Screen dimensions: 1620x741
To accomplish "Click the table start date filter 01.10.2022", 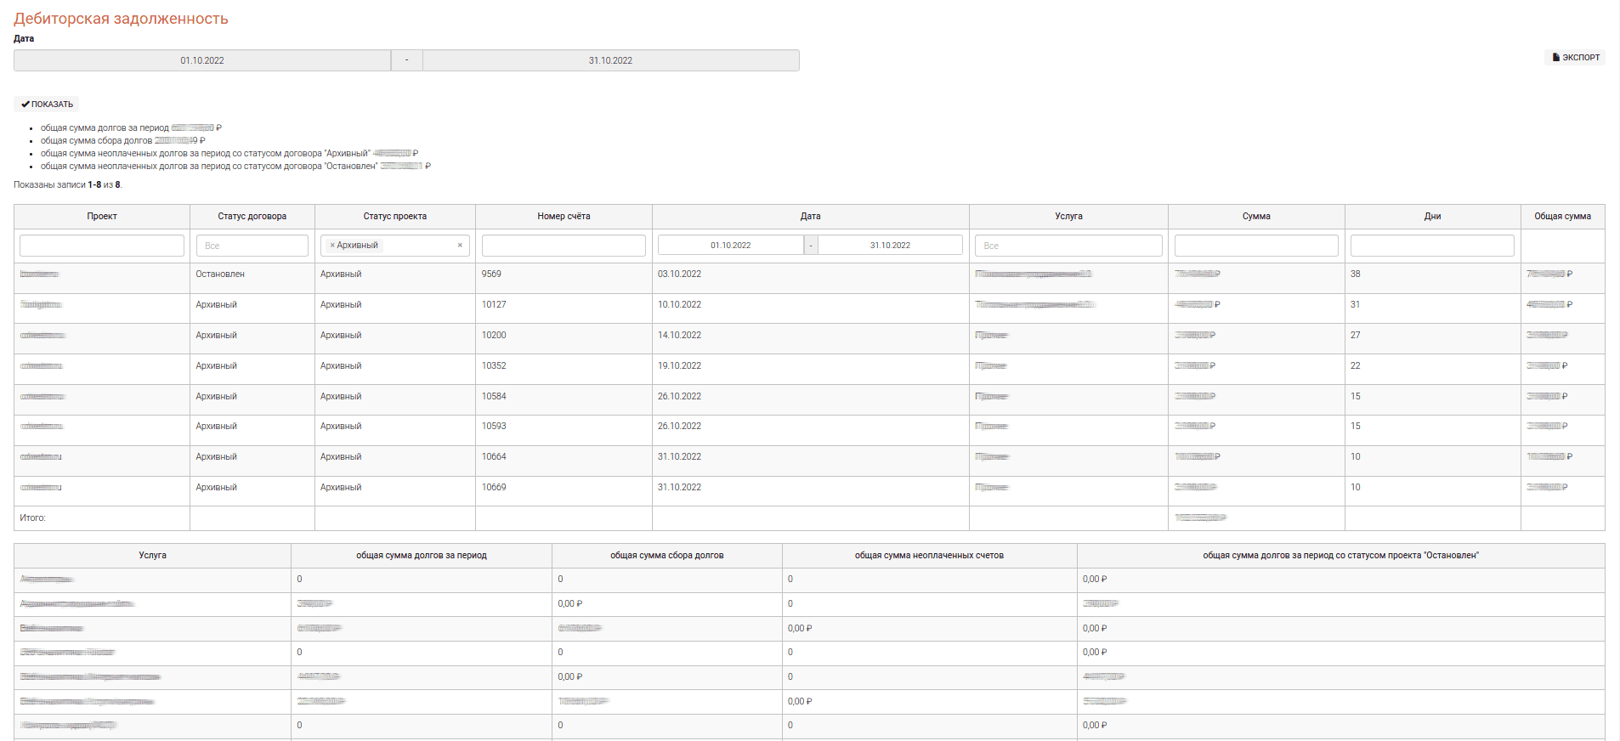I will [x=730, y=246].
